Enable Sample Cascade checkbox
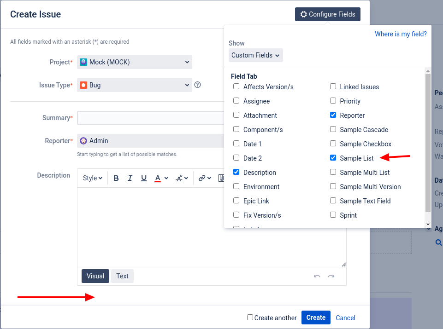443x329 pixels. 333,129
